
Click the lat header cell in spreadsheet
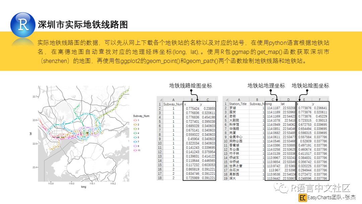point(288,104)
